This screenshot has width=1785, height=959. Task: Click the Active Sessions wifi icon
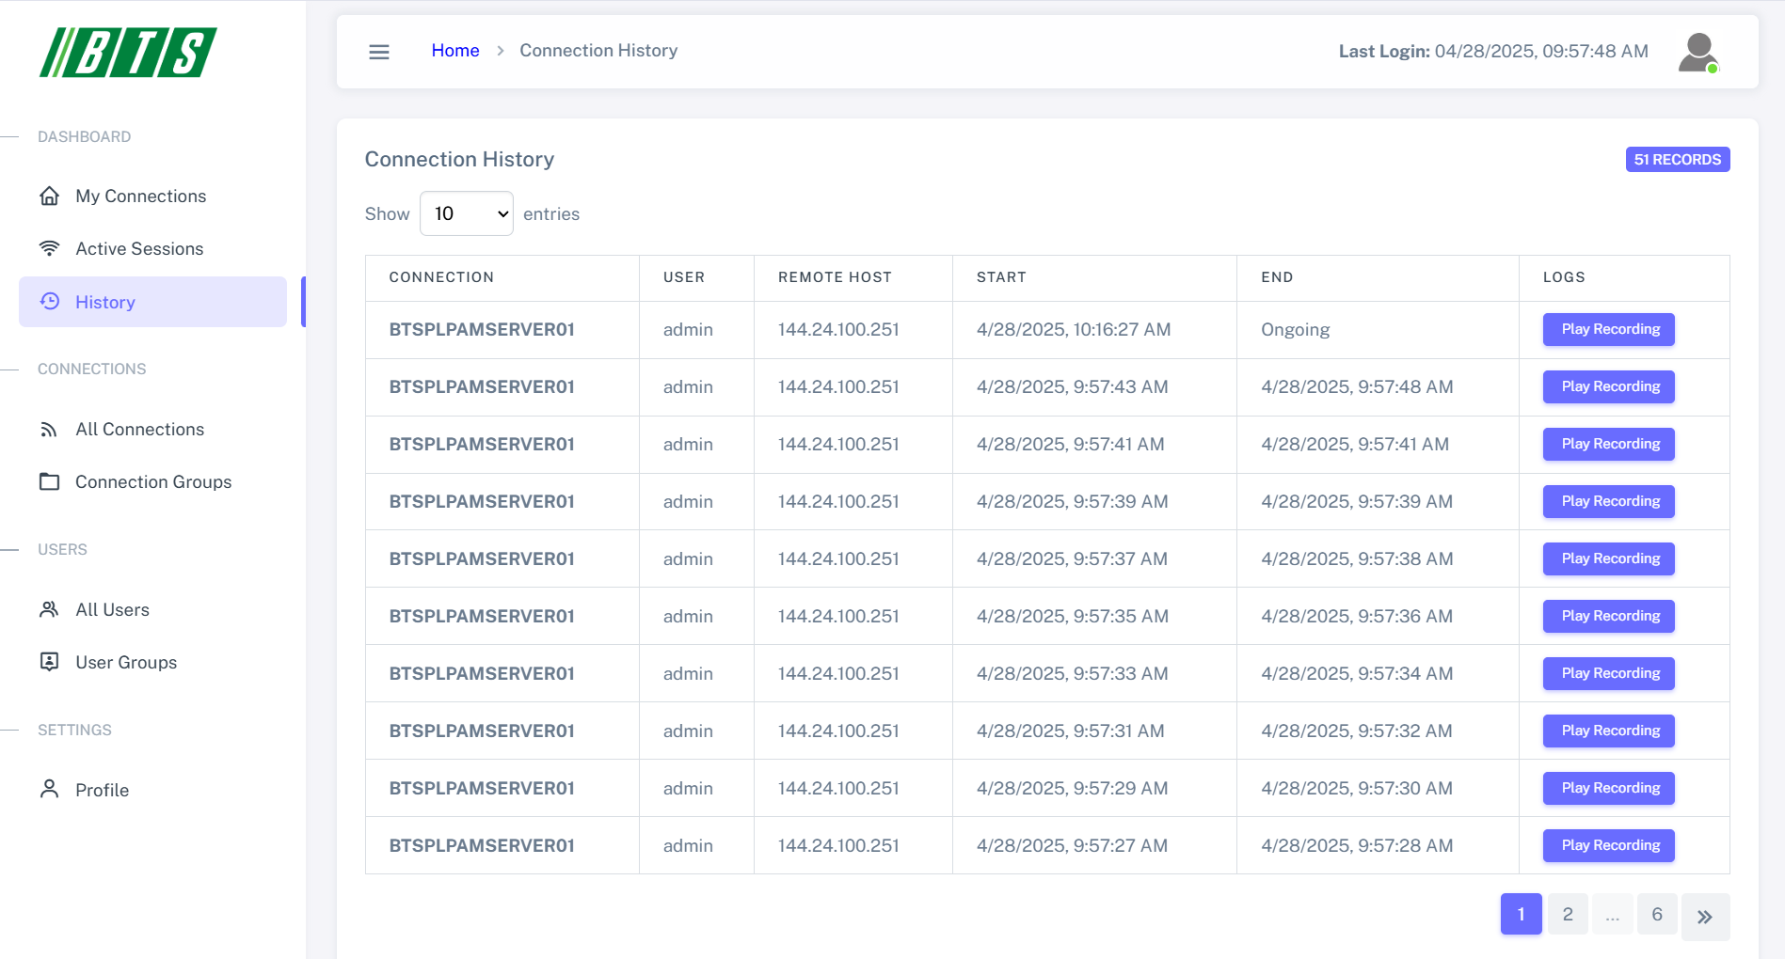click(49, 248)
